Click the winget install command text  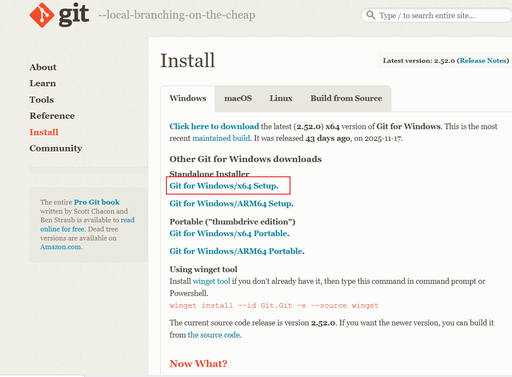click(274, 306)
